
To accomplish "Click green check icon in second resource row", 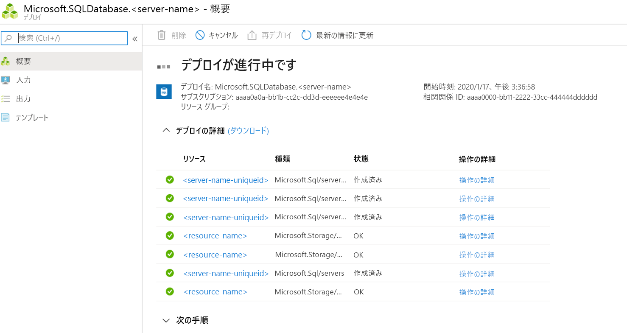I will point(170,198).
